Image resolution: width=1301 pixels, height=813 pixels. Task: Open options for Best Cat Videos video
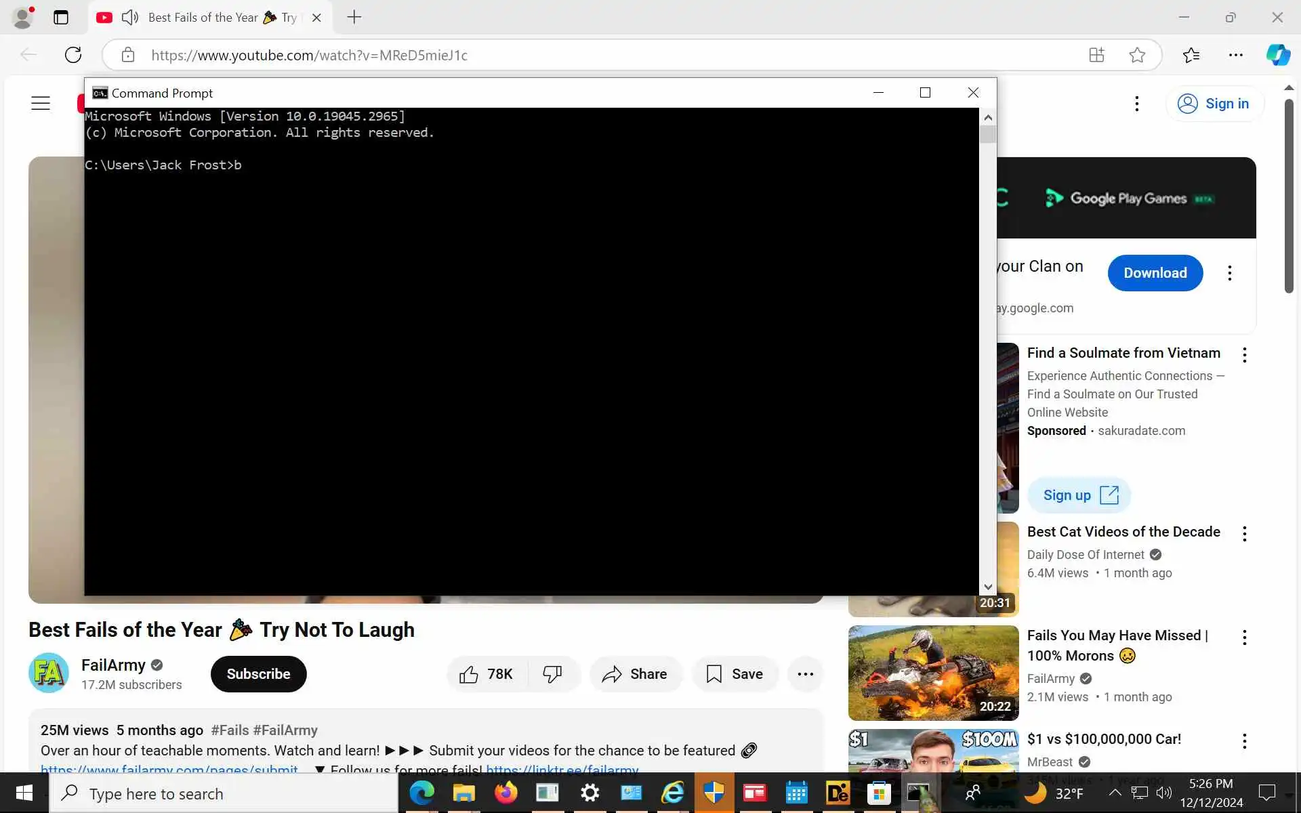point(1244,534)
